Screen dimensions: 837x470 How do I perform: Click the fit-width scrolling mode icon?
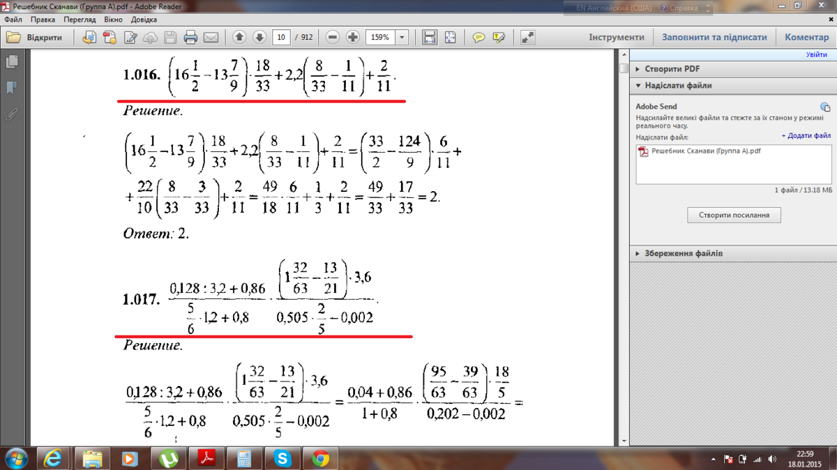pos(430,37)
